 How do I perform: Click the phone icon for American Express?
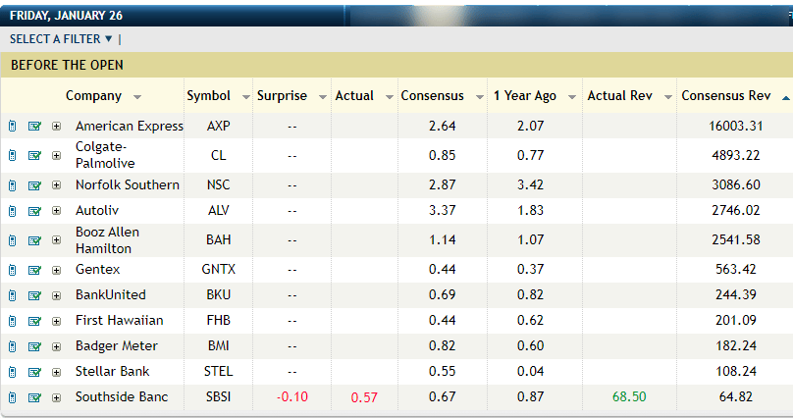click(12, 126)
